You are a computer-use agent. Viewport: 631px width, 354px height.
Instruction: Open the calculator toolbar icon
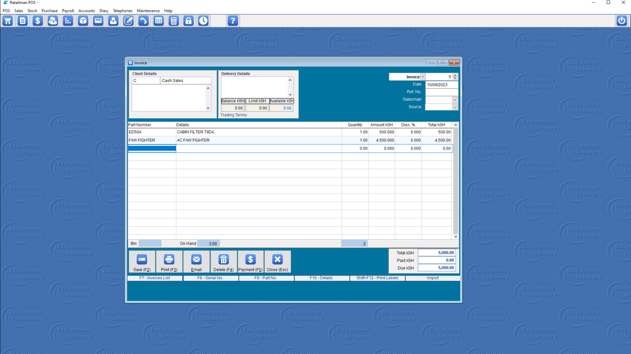coord(173,21)
